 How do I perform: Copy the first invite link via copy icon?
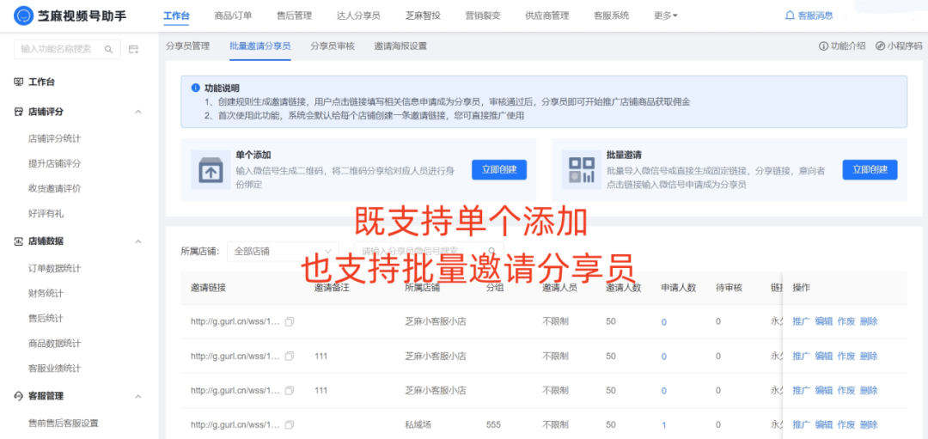coord(290,321)
